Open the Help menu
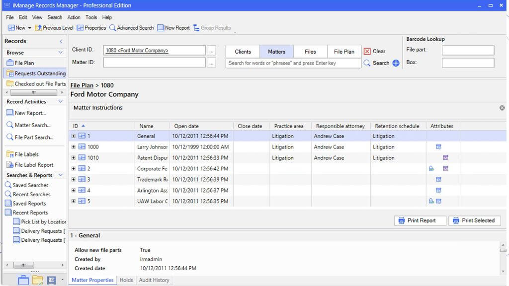 (107, 17)
